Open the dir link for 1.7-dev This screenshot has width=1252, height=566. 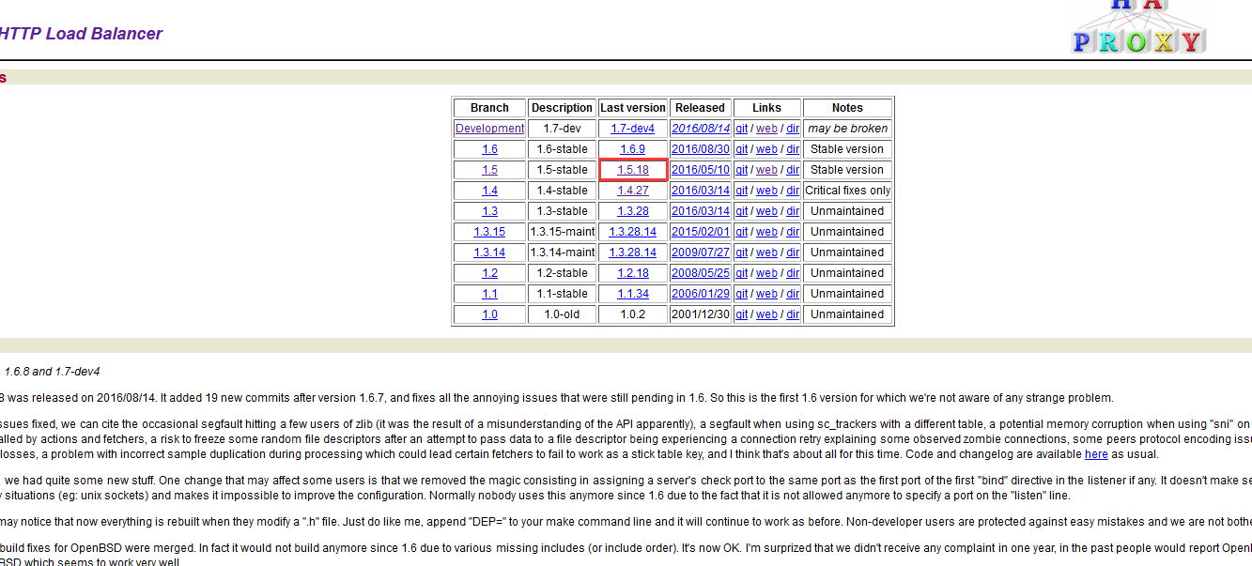tap(793, 129)
